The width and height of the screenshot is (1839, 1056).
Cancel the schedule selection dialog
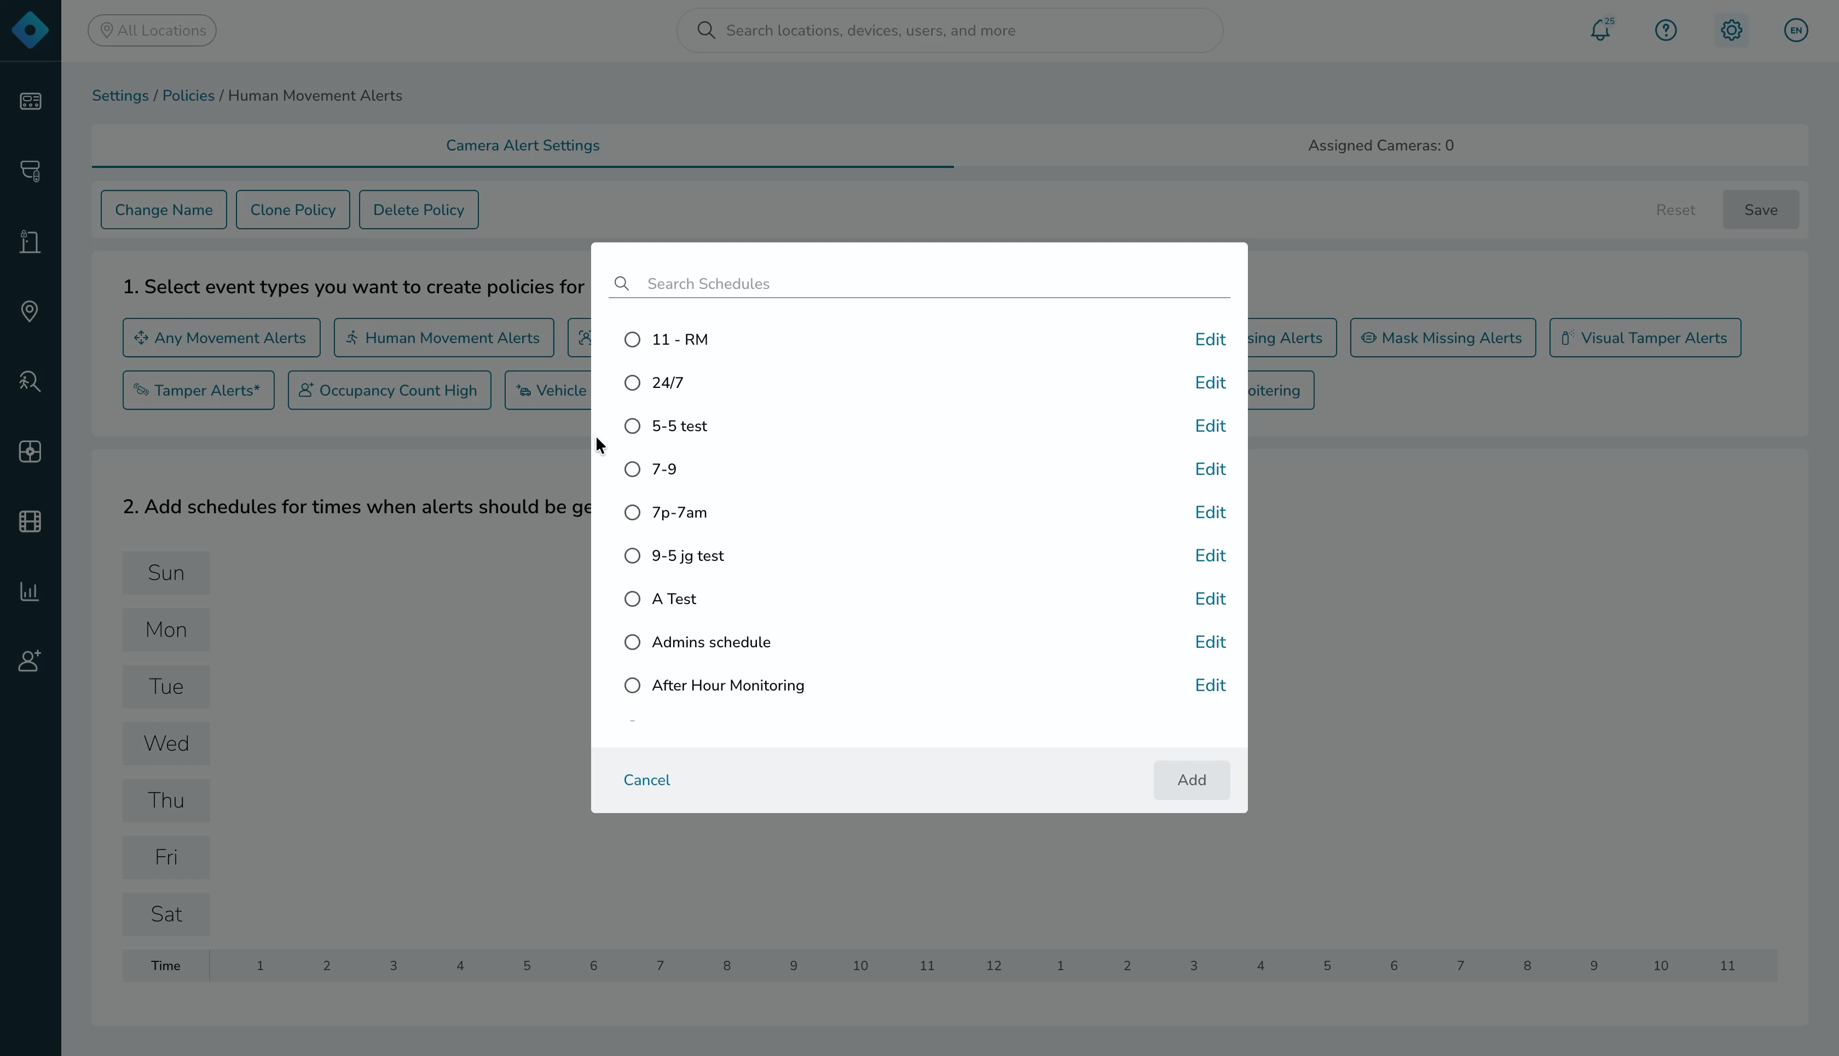pos(646,780)
